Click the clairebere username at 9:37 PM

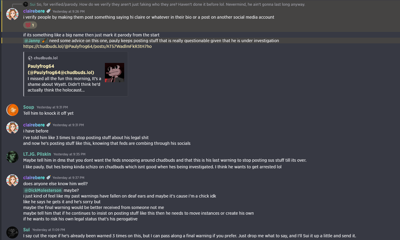point(34,178)
